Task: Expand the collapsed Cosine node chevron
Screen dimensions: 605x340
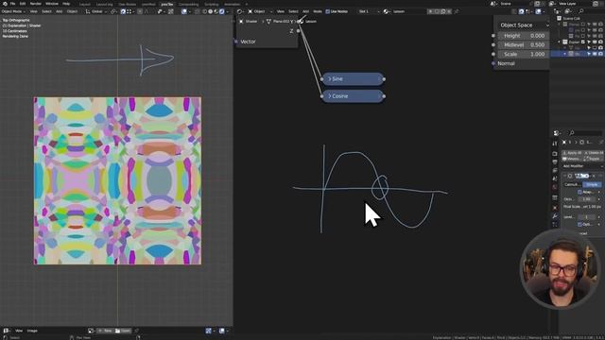Action: (x=330, y=96)
